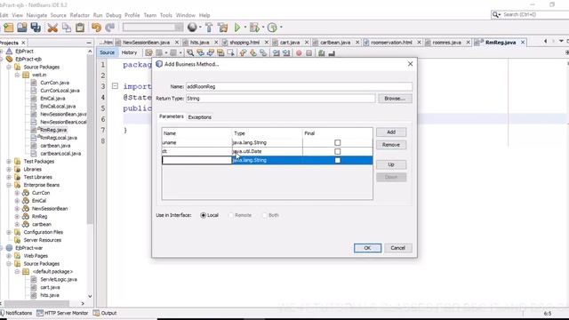This screenshot has height=320, width=569.
Task: Expand the Test Packages node
Action: coord(9,161)
